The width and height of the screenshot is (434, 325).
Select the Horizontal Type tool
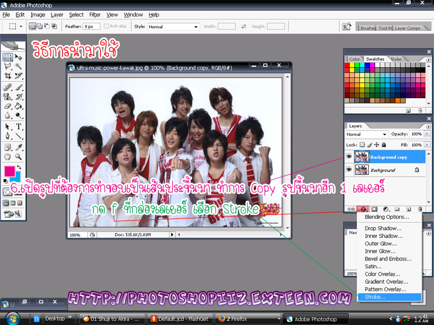click(x=18, y=127)
